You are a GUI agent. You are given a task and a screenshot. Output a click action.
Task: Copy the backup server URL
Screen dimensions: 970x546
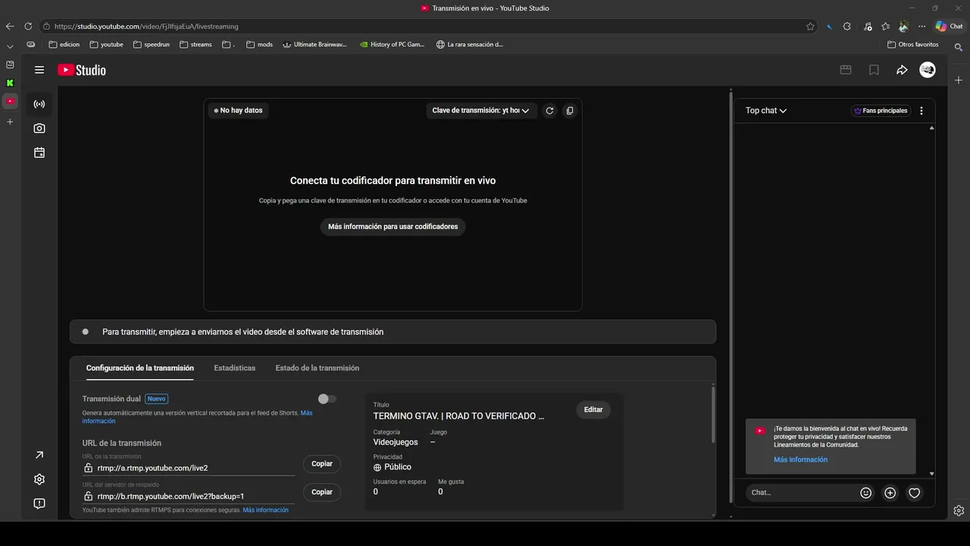pyautogui.click(x=322, y=492)
